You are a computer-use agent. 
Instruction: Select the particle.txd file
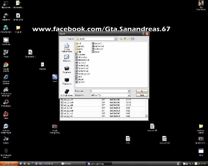pos(98,46)
